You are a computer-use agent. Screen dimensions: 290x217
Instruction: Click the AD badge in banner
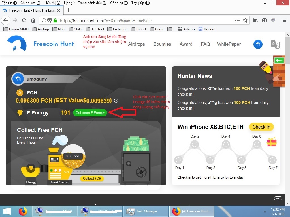point(278,198)
